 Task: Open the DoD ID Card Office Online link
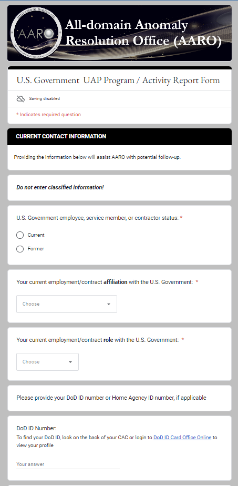pyautogui.click(x=182, y=438)
